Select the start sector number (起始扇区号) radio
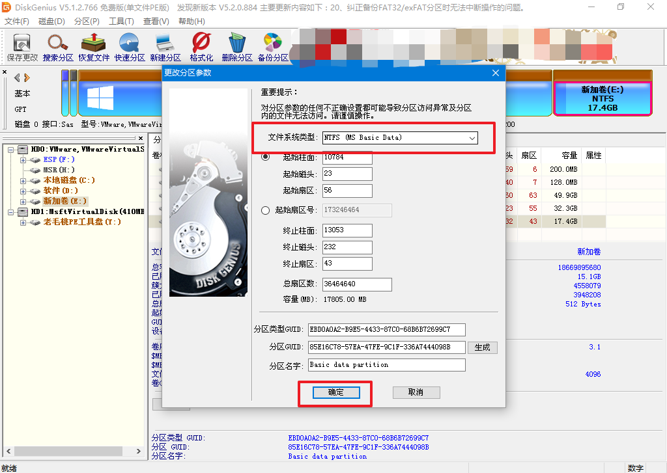The height and width of the screenshot is (473, 667). [x=266, y=210]
